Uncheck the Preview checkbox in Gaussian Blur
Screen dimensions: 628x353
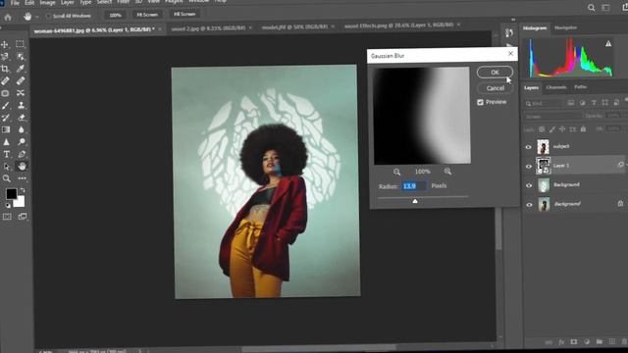click(480, 102)
